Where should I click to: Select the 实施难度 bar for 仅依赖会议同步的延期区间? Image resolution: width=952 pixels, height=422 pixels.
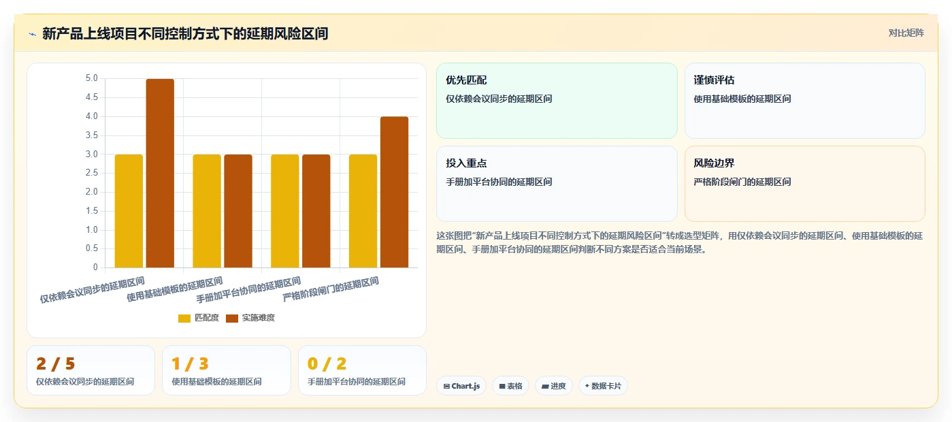click(x=160, y=174)
